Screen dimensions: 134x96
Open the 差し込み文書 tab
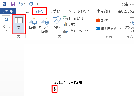tap(126, 11)
